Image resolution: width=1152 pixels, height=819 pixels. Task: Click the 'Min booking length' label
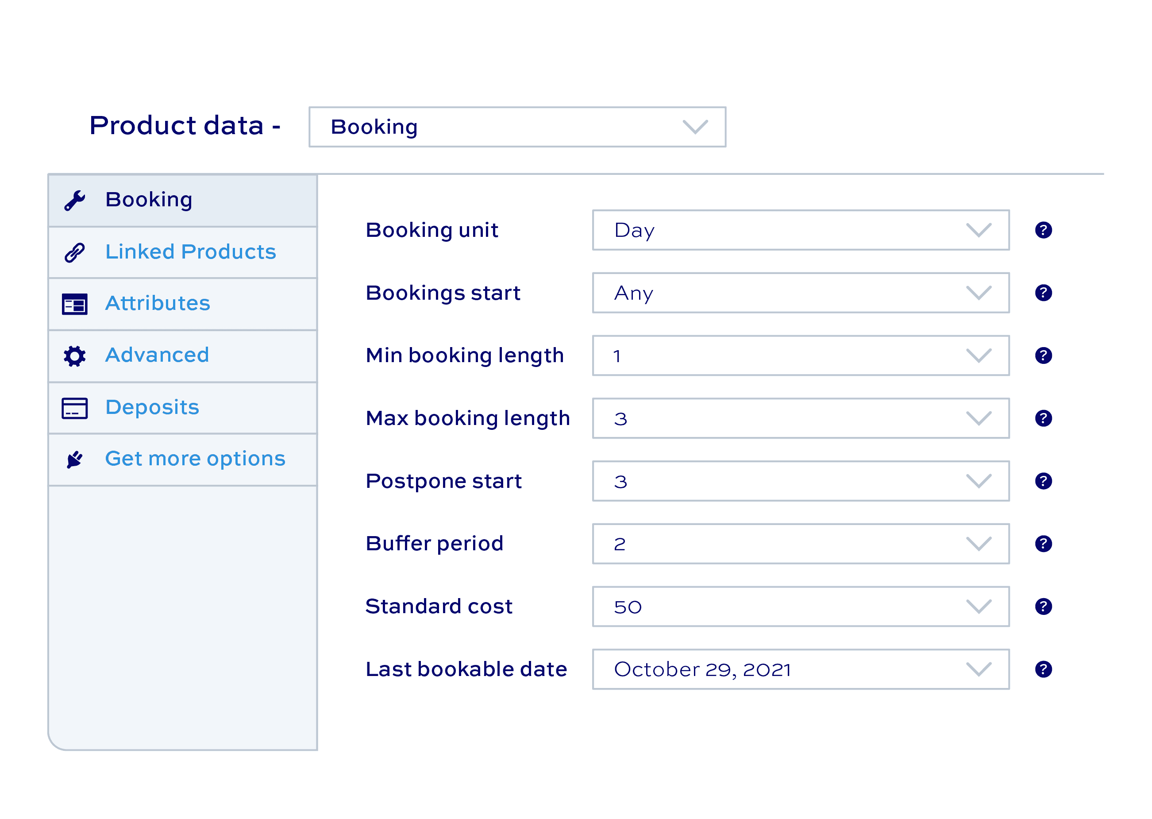pos(465,356)
